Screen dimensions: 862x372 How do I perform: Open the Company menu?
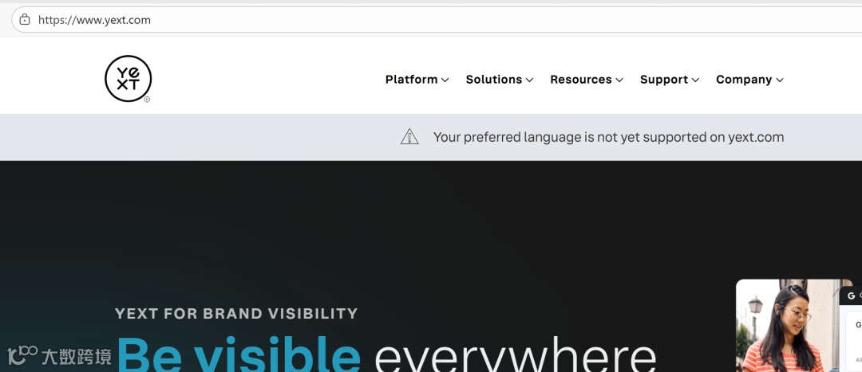point(749,80)
